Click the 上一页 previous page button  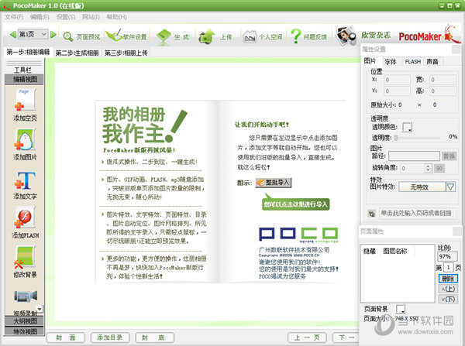(307, 337)
